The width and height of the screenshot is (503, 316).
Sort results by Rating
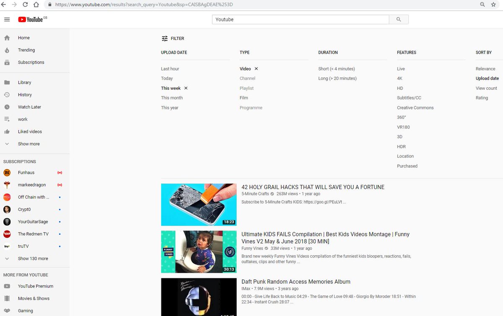click(482, 98)
